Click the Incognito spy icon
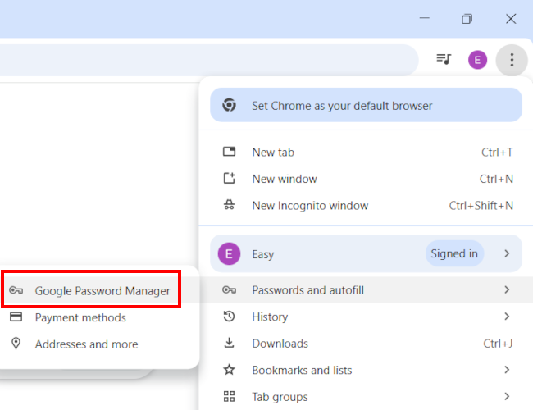This screenshot has height=410, width=533. point(229,205)
